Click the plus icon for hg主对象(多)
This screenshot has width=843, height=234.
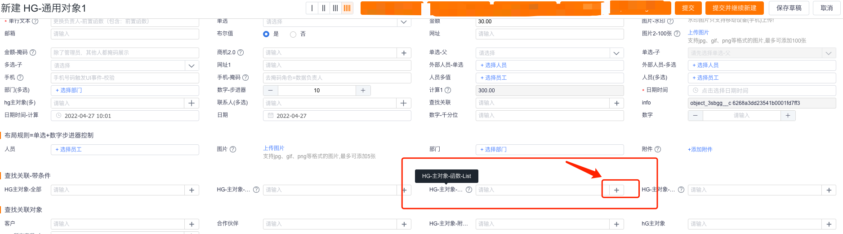(192, 103)
